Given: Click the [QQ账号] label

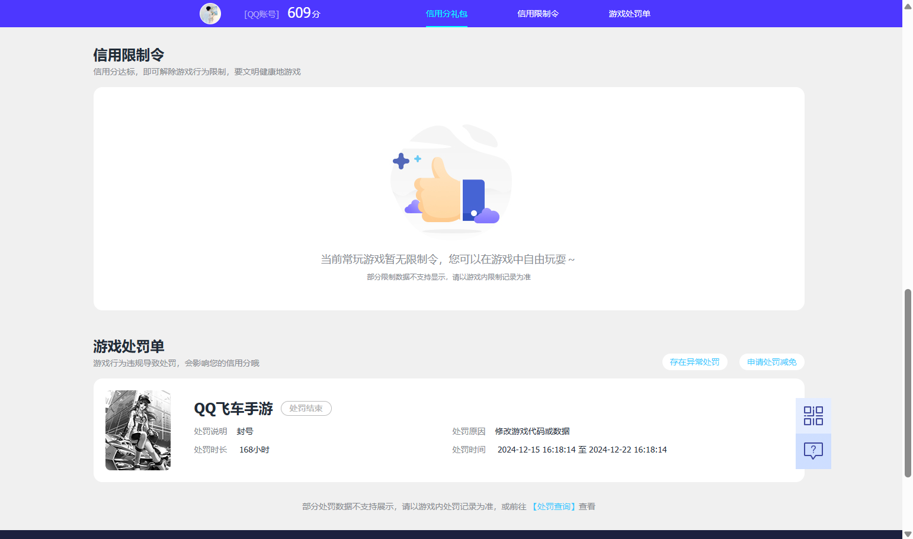Looking at the screenshot, I should (x=261, y=14).
